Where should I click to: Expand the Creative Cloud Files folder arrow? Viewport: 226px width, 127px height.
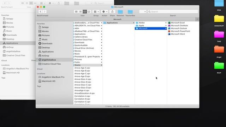point(102,40)
